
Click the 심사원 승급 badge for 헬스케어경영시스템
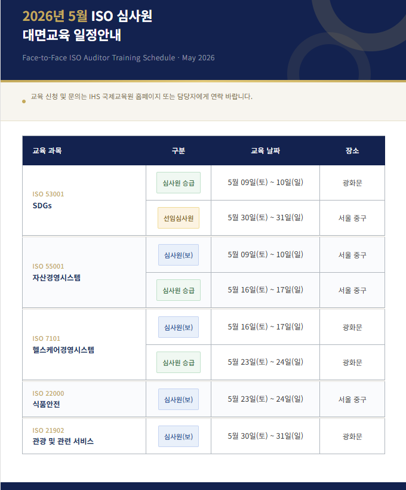point(179,362)
